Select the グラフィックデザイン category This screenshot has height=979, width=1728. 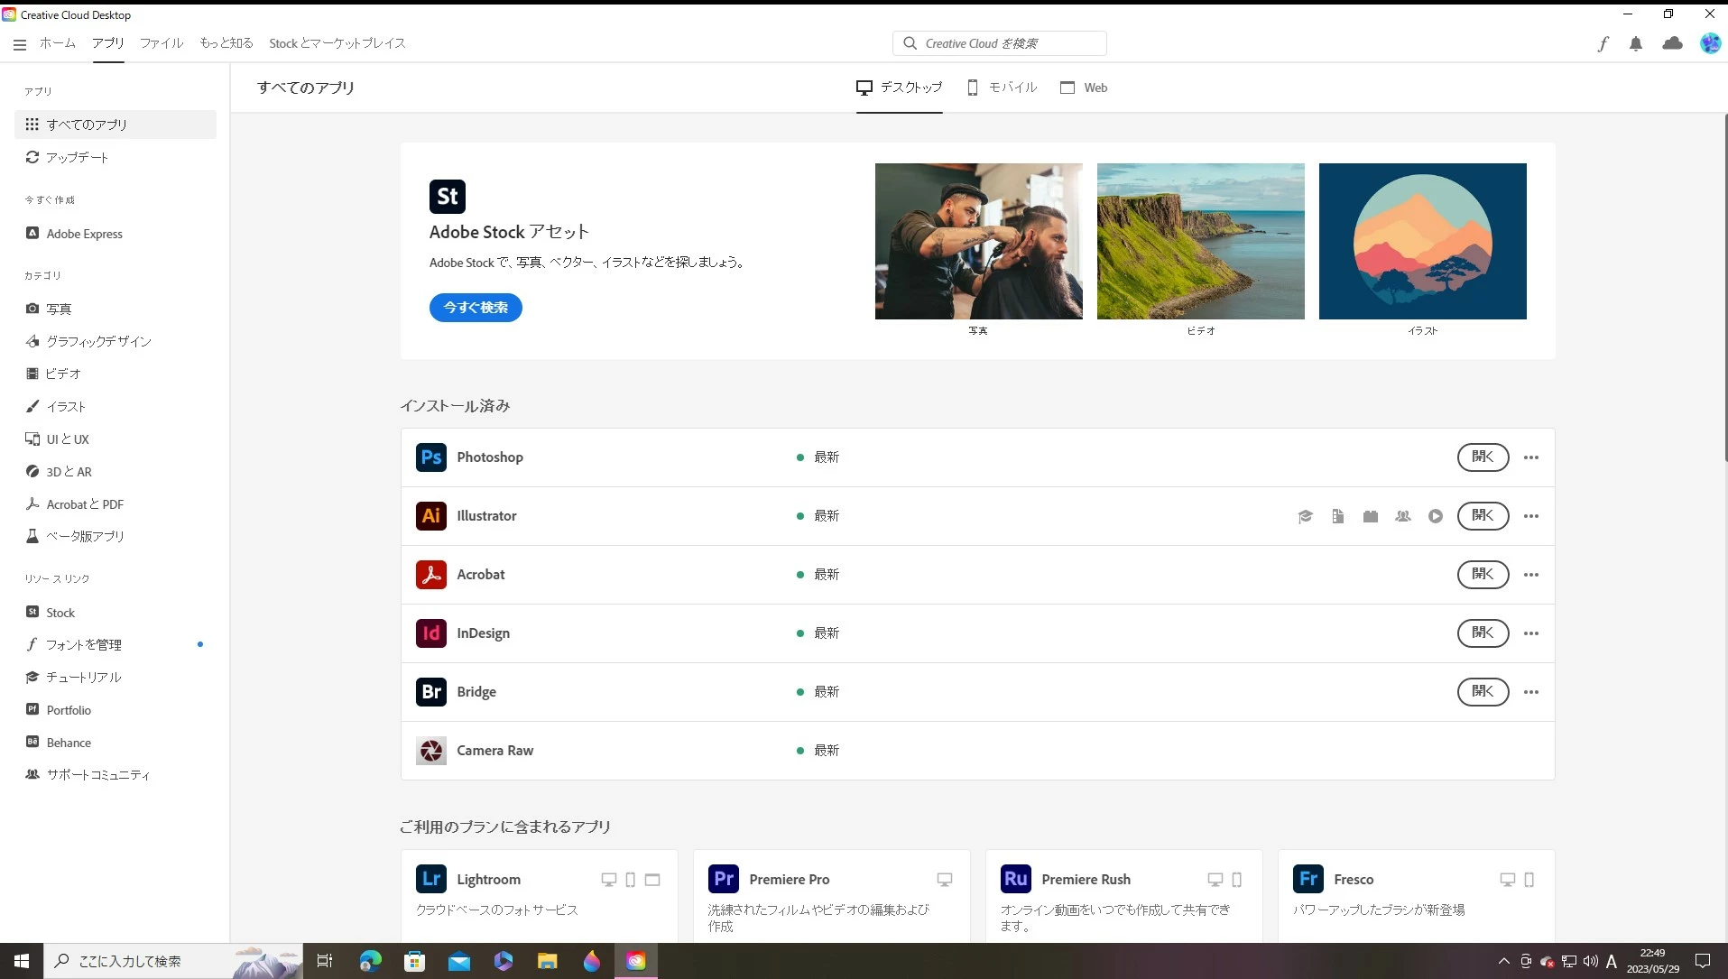(x=116, y=341)
